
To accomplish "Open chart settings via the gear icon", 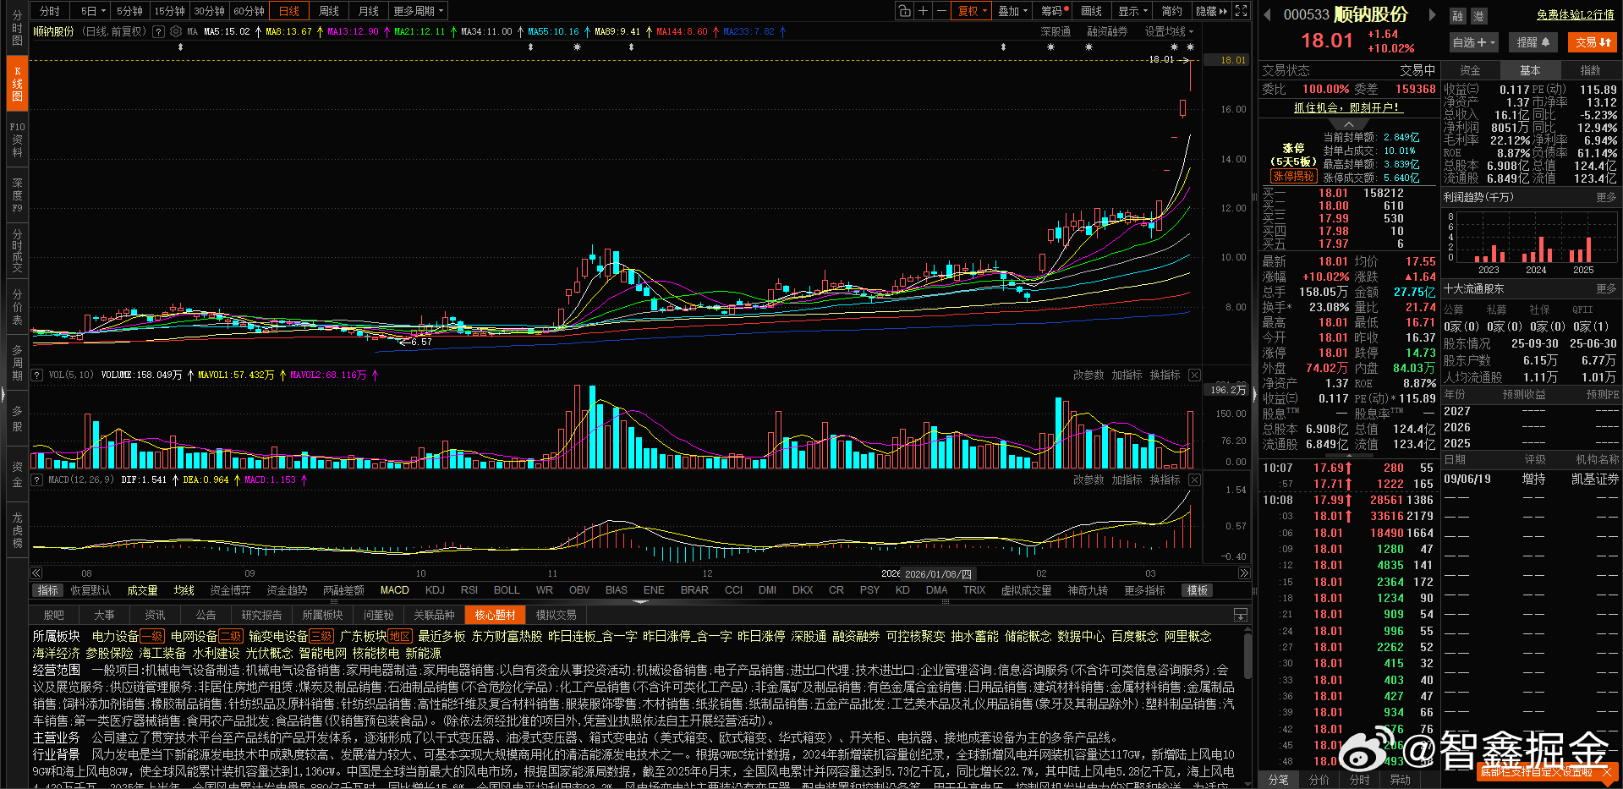I will click(176, 32).
